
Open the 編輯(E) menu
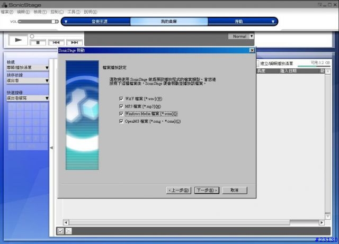[x=23, y=12]
